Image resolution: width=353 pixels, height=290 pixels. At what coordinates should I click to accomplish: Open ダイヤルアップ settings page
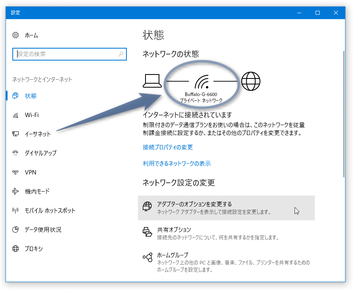click(41, 153)
